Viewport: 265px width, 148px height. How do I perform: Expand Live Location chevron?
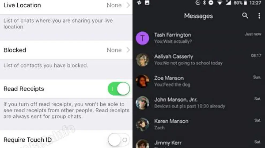[x=128, y=5]
